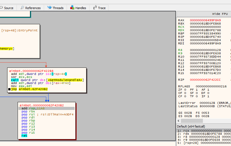The width and height of the screenshot is (231, 146).
Task: Select the R13 register value
Action: pyautogui.click(x=205, y=67)
